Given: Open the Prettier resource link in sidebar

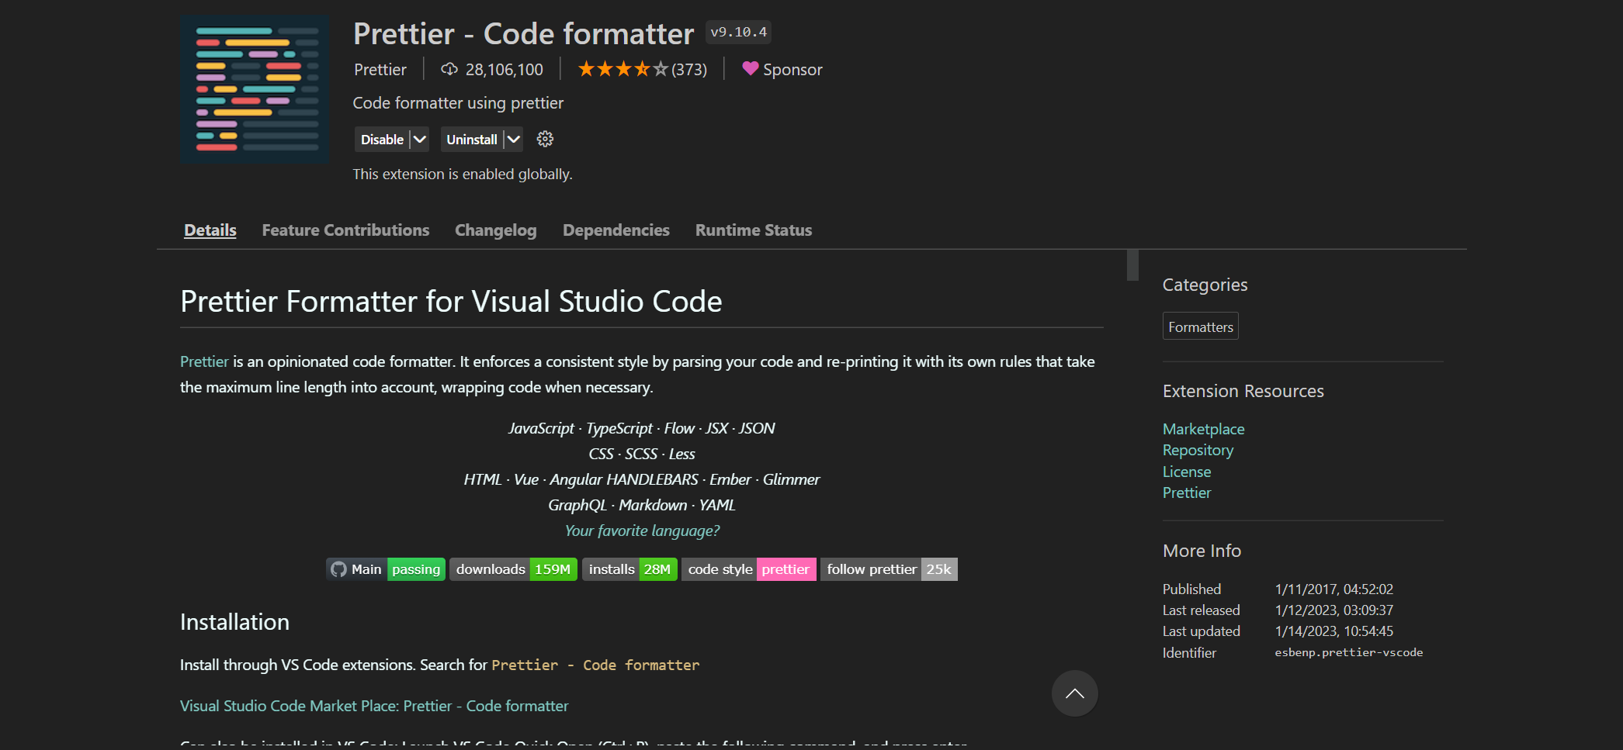Looking at the screenshot, I should point(1187,493).
